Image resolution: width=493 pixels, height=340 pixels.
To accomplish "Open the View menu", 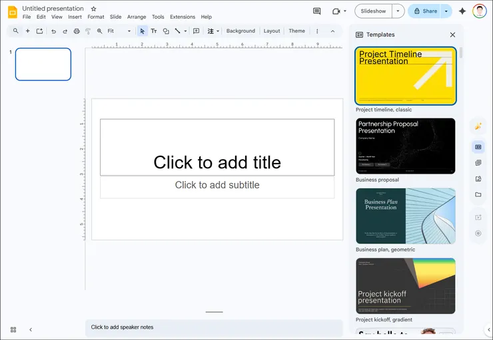I will pos(57,17).
